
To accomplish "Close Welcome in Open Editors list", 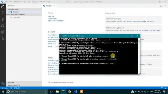I will click(9, 12).
